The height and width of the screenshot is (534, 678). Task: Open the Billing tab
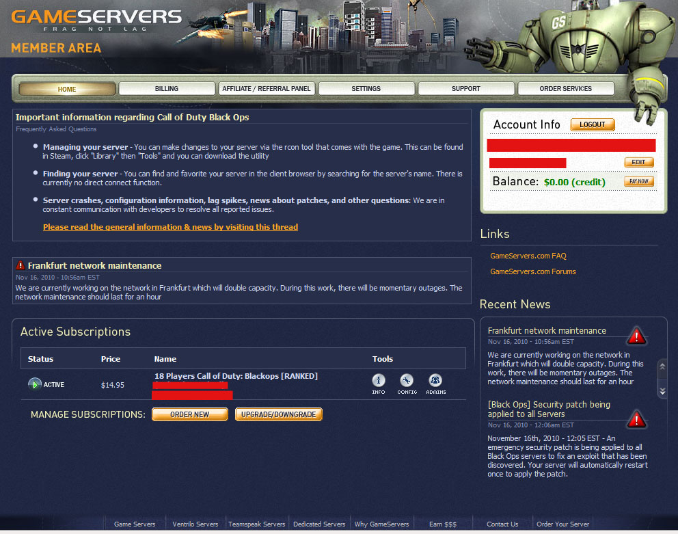click(167, 89)
